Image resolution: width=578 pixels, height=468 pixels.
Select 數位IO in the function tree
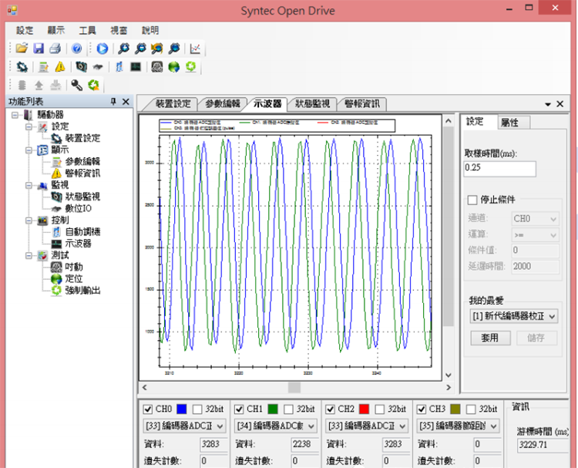(78, 208)
